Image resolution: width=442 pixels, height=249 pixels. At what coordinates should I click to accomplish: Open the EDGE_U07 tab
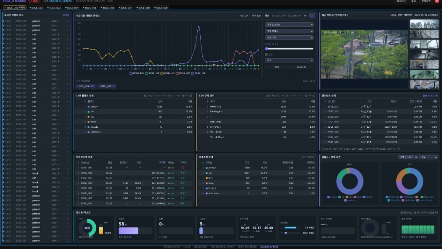[x=125, y=8]
